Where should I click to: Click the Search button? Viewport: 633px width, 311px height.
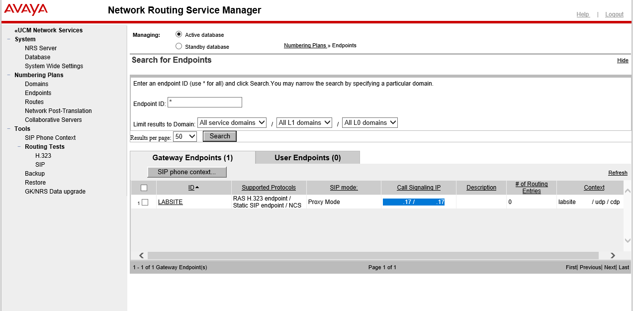coord(220,136)
